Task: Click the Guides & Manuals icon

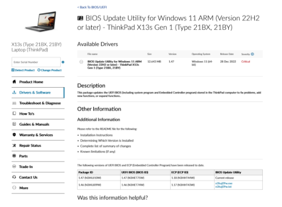Action: click(14, 124)
